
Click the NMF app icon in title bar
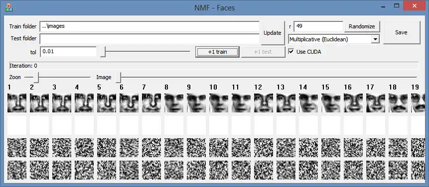pyautogui.click(x=8, y=7)
